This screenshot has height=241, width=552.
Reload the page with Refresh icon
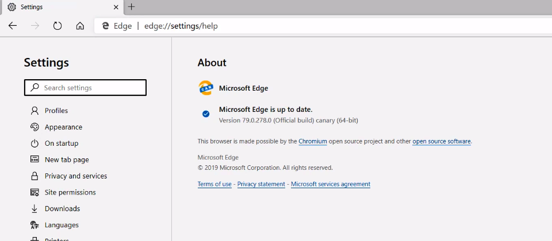coord(57,26)
